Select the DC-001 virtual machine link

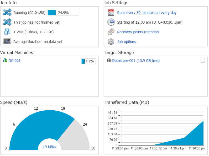(x=14, y=61)
